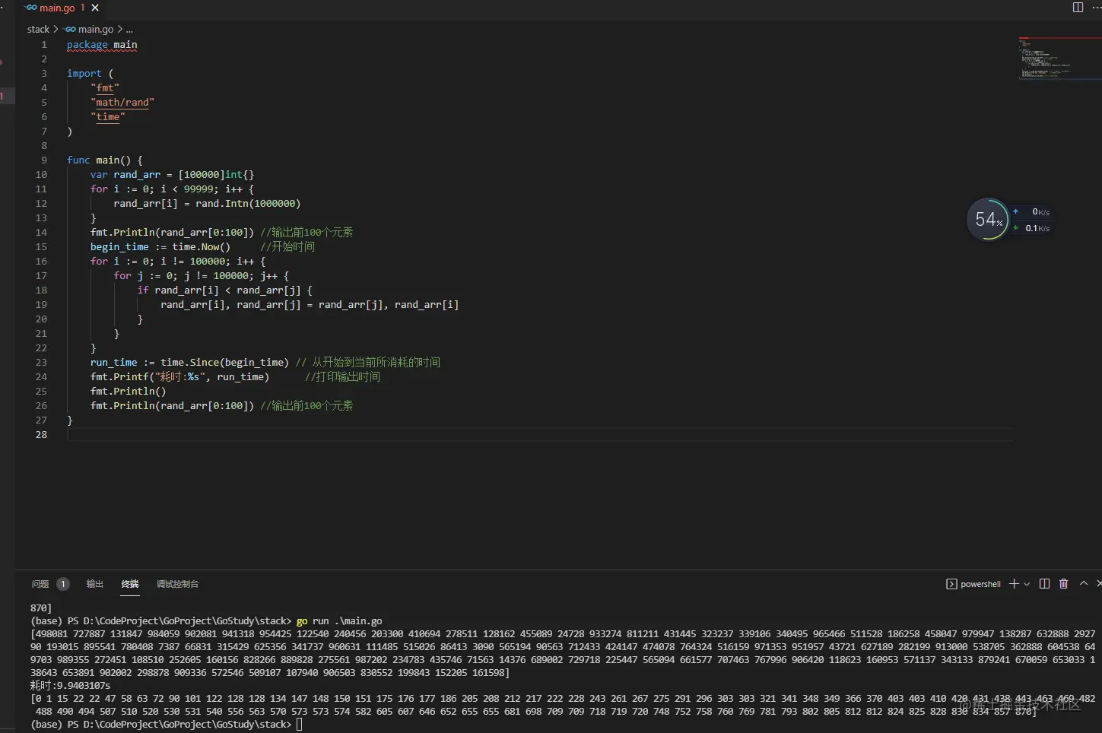
Task: Click the '// 从开始到当前所消耗的时间' comment
Action: pyautogui.click(x=368, y=363)
